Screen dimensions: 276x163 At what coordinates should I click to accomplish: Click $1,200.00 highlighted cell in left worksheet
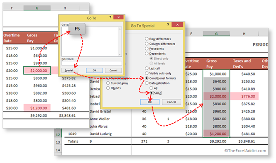click(x=37, y=108)
